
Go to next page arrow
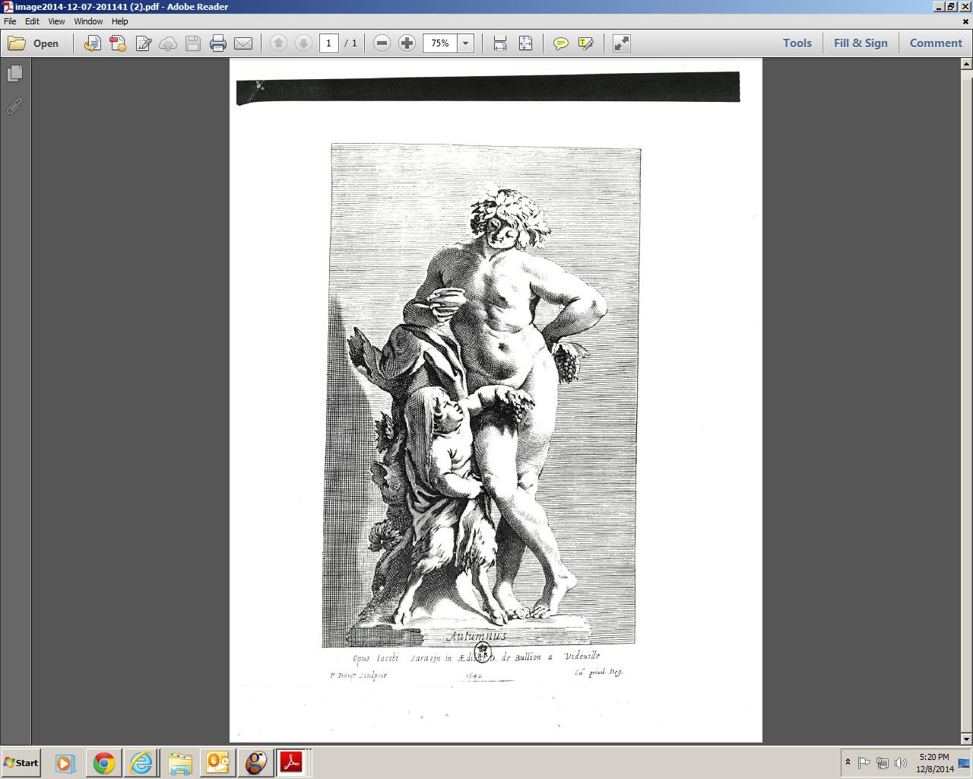point(303,43)
